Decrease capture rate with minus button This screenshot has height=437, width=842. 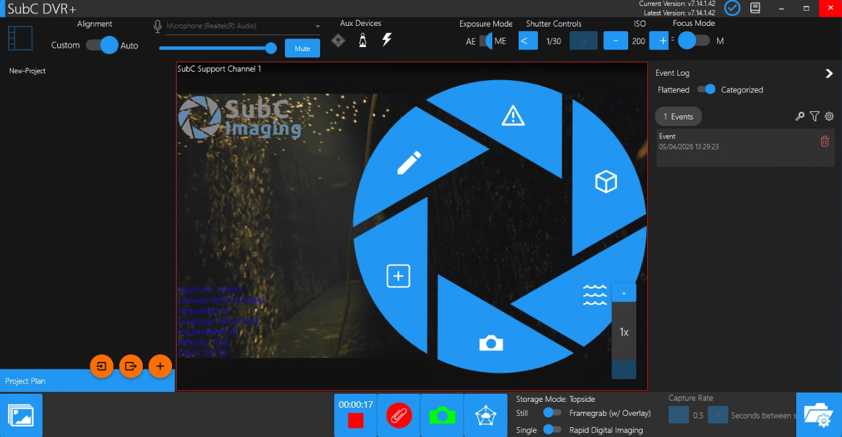(x=679, y=416)
